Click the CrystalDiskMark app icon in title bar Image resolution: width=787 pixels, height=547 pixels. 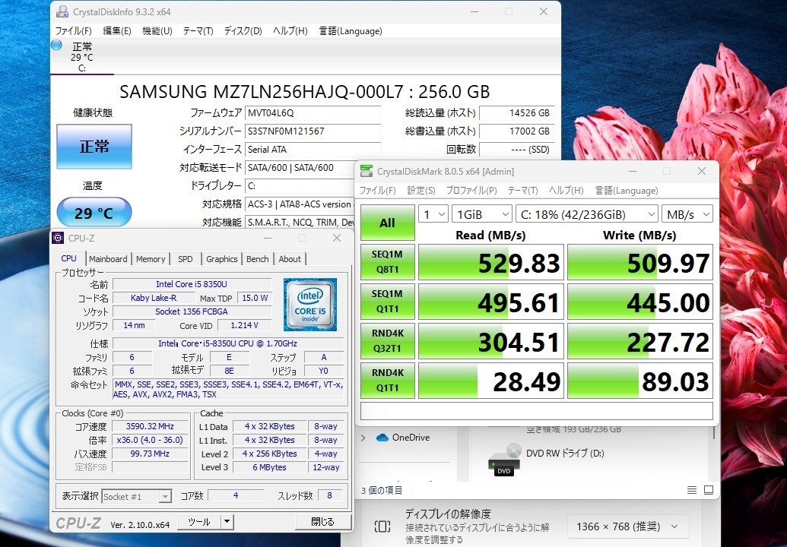(x=367, y=172)
